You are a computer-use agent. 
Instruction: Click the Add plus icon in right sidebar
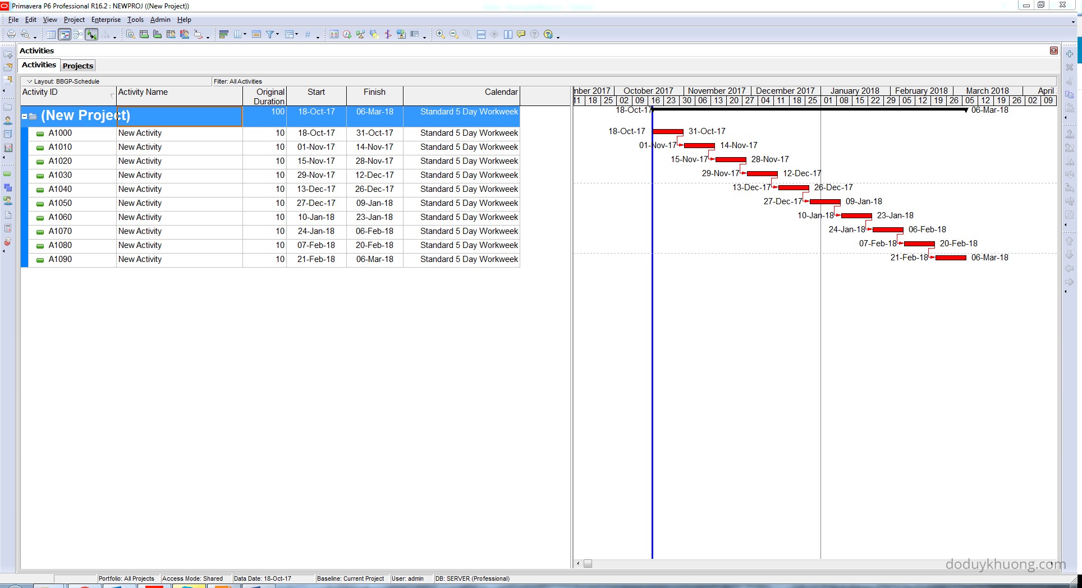coord(1070,54)
